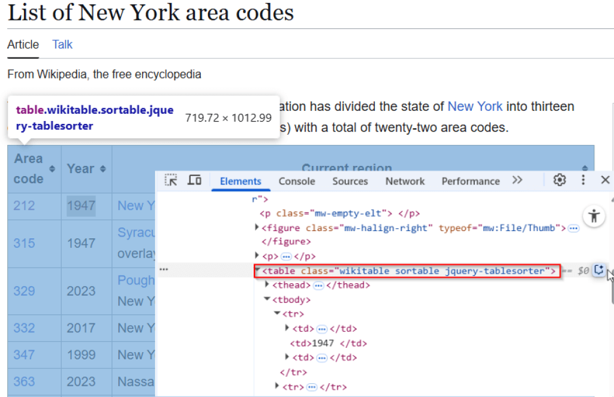Screen dimensions: 614x397
Task: Click the AI assistance icon beside table element
Action: (598, 271)
